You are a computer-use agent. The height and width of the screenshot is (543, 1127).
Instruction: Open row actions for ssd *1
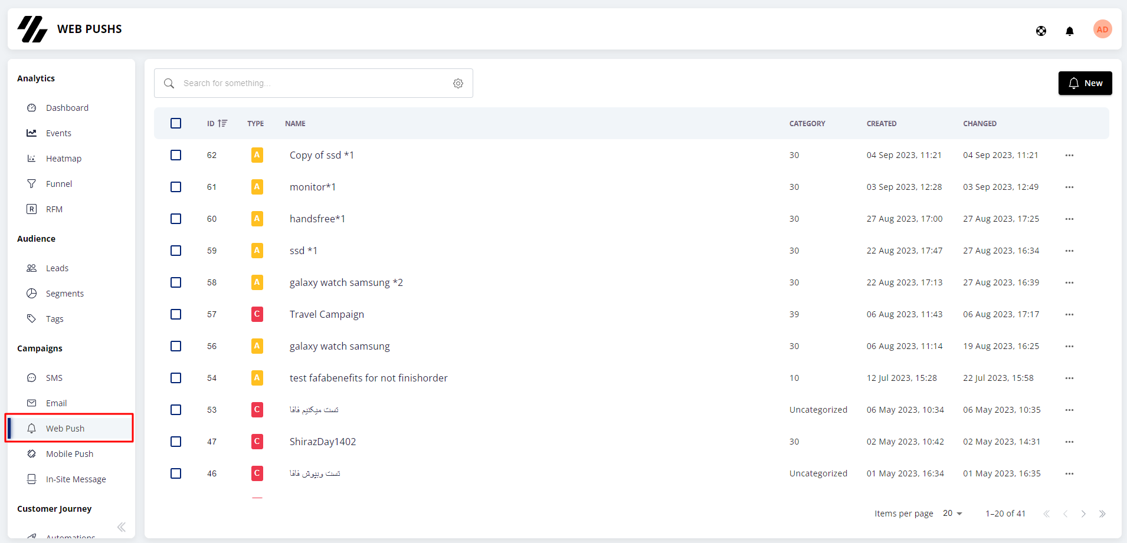pos(1069,251)
